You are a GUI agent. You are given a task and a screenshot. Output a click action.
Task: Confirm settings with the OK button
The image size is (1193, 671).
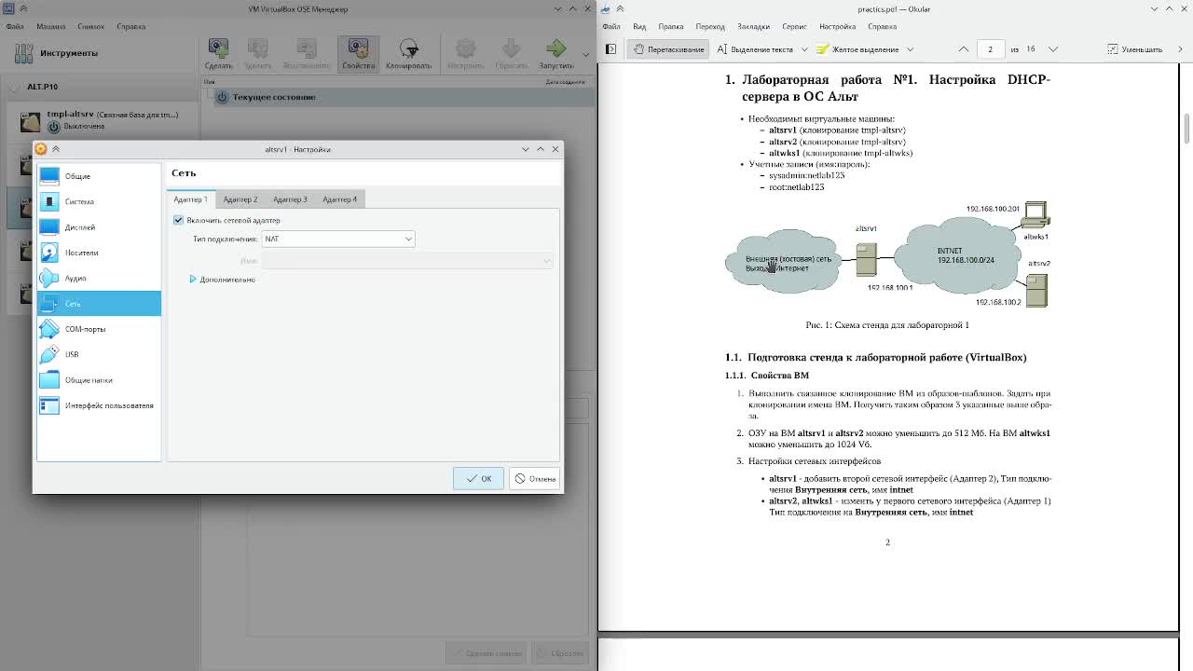click(479, 479)
